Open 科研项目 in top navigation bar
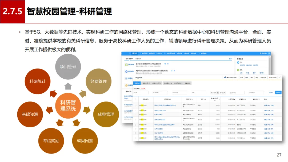 click(145, 53)
